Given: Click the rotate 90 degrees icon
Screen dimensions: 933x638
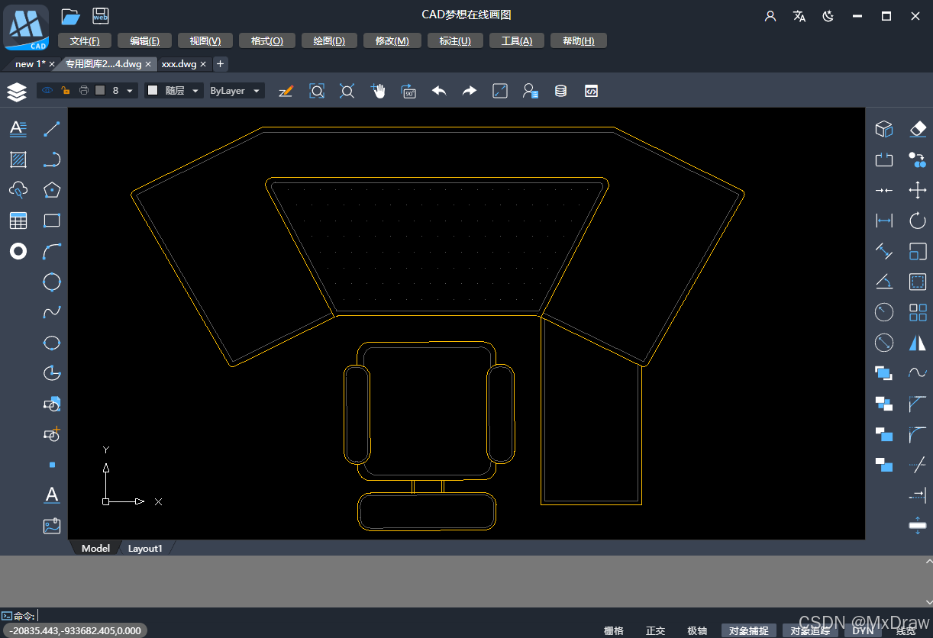Looking at the screenshot, I should [x=408, y=91].
